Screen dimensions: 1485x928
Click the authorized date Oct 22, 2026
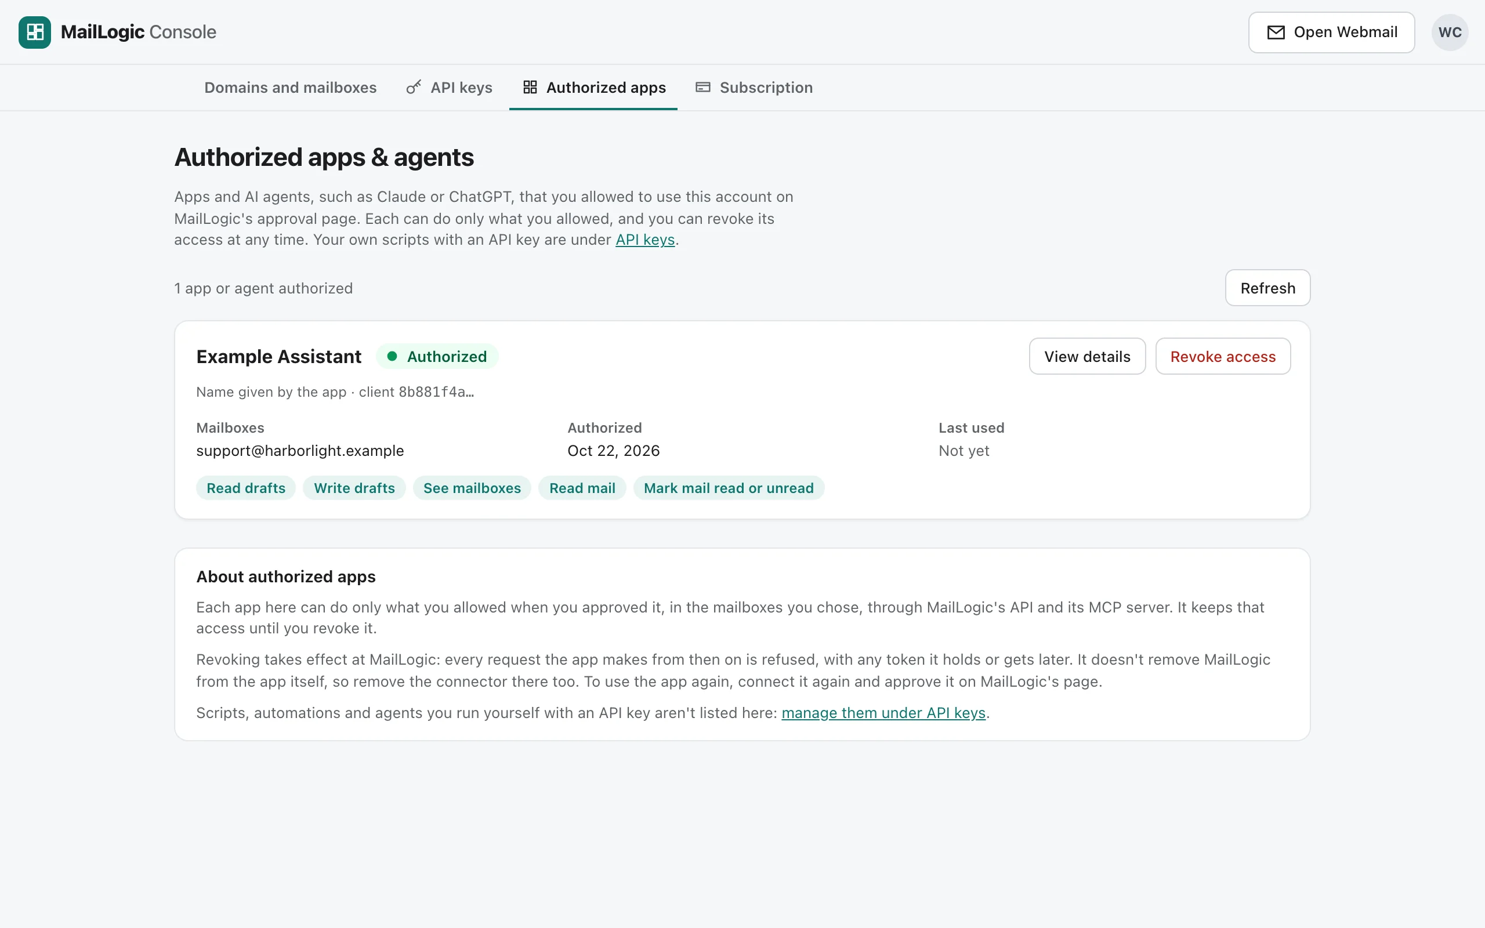[614, 451]
